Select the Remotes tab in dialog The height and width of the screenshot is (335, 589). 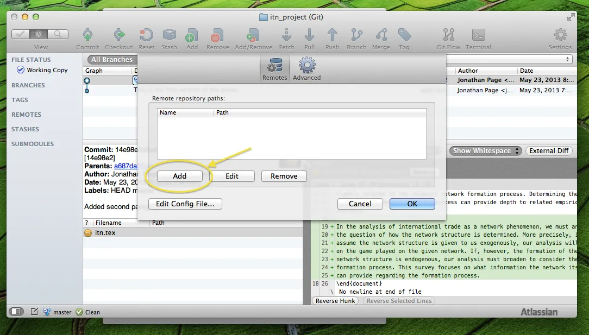pos(274,69)
